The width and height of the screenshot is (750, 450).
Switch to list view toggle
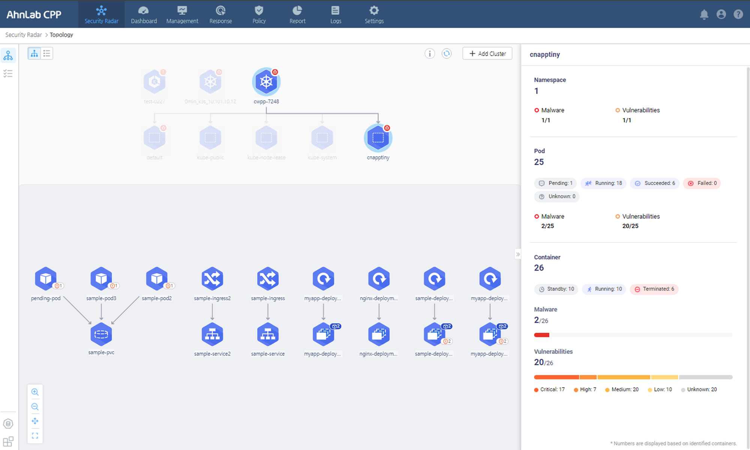pos(46,54)
